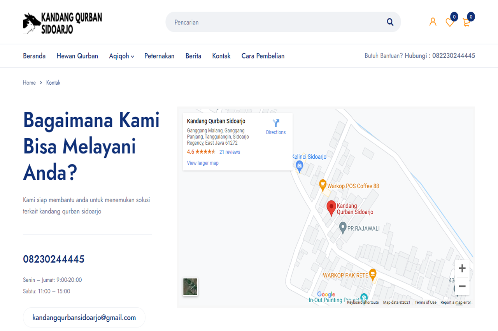Click the search magnifier icon
This screenshot has width=498, height=331.
pos(390,22)
